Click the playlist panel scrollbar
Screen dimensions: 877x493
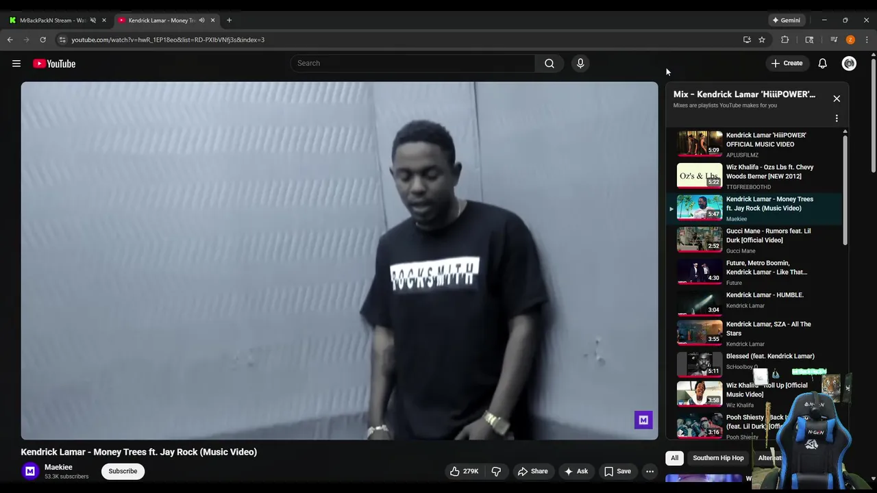pyautogui.click(x=845, y=188)
